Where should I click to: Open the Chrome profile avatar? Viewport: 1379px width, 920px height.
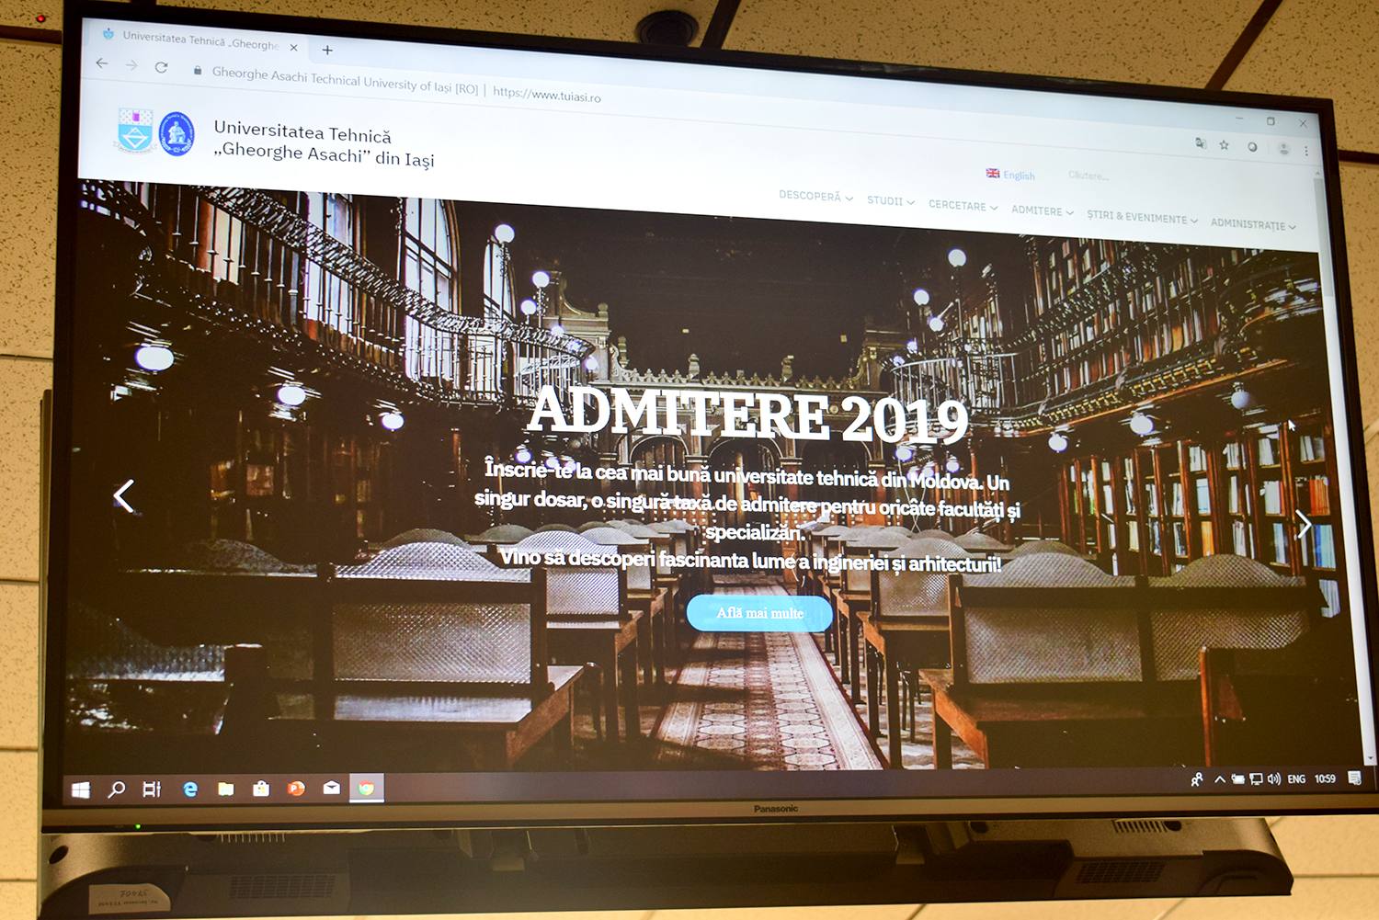pos(1283,149)
